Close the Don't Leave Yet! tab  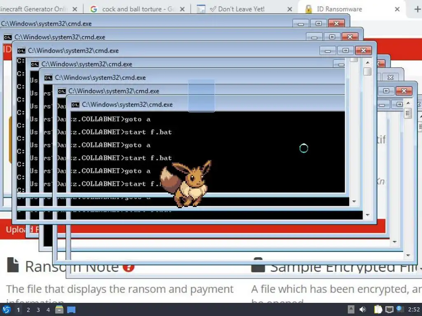[290, 9]
